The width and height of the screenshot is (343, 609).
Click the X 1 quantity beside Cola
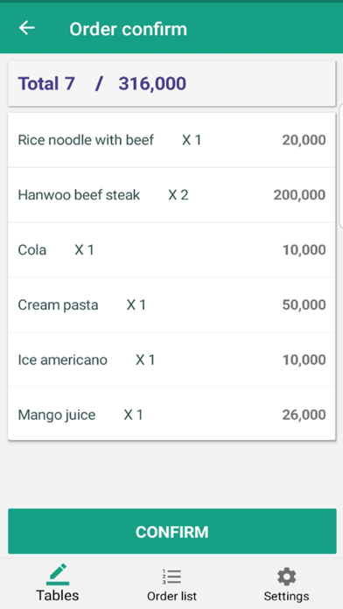click(84, 249)
